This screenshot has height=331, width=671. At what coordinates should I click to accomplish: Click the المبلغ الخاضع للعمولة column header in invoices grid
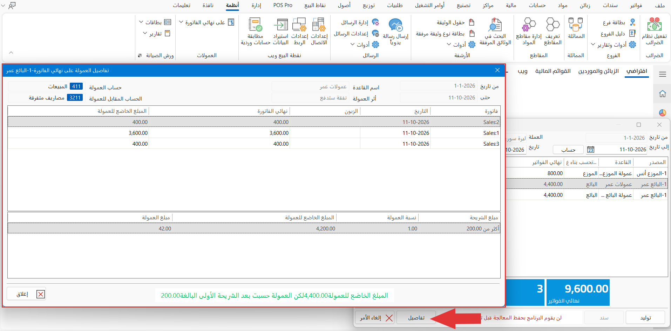coord(79,111)
